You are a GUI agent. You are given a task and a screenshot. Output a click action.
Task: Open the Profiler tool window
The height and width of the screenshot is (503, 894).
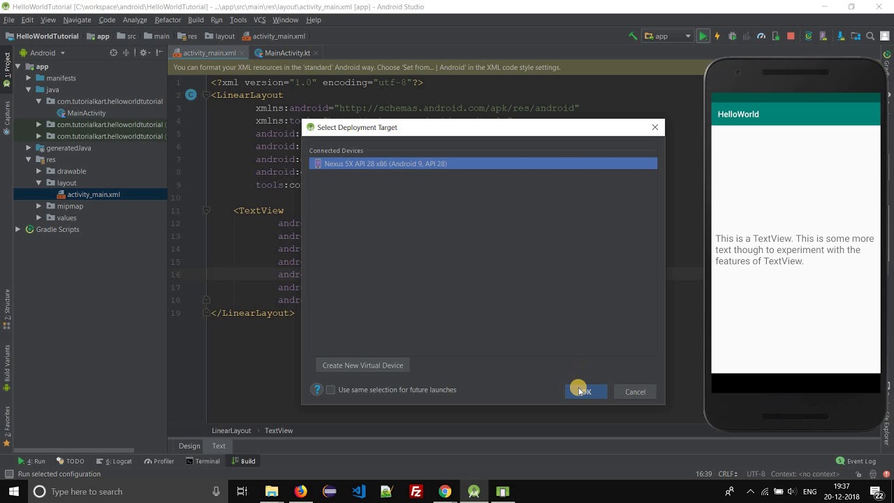pyautogui.click(x=159, y=461)
